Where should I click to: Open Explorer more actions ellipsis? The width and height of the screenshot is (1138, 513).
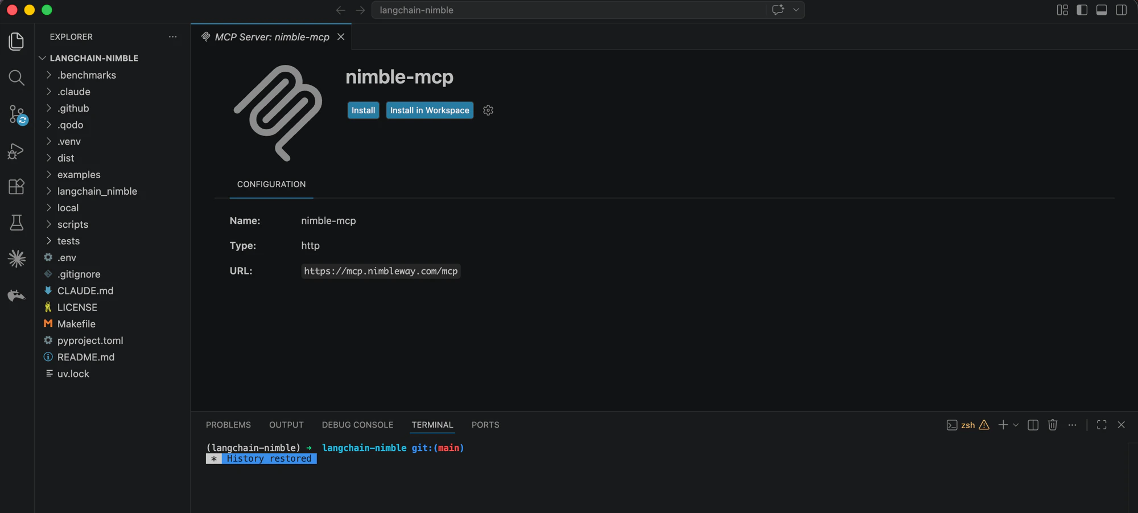172,36
